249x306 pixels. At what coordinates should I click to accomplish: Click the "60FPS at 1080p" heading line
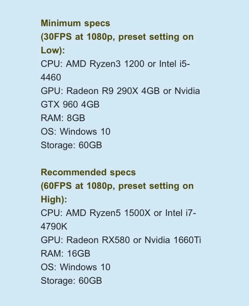coord(117,186)
